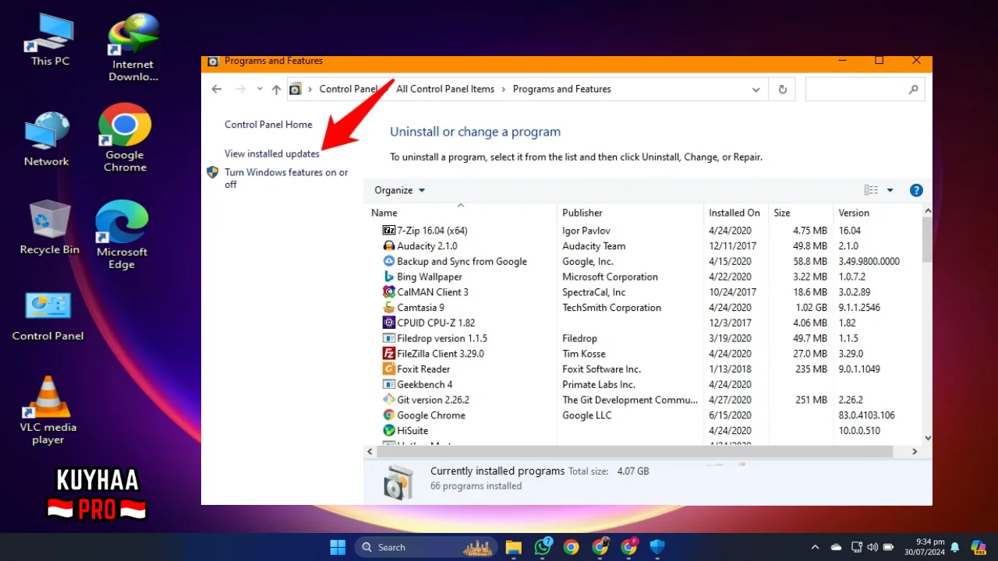The image size is (998, 561).
Task: Click the All Control Panel Items breadcrumb
Action: click(x=445, y=89)
